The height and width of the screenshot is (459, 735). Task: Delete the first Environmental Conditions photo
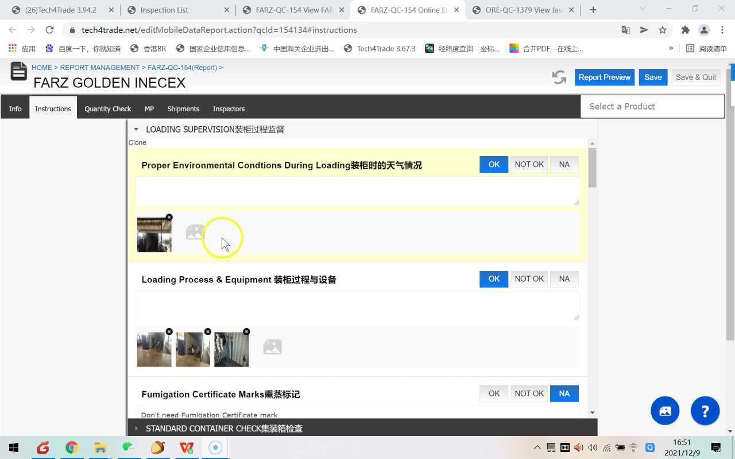pyautogui.click(x=169, y=217)
